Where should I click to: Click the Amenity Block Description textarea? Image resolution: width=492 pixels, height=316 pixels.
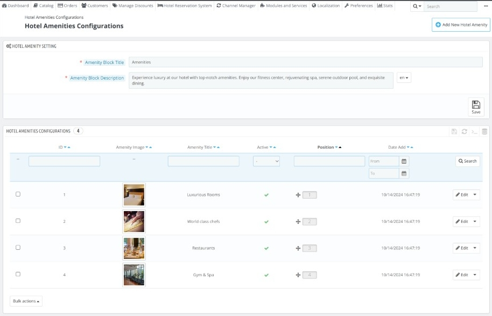(261, 80)
